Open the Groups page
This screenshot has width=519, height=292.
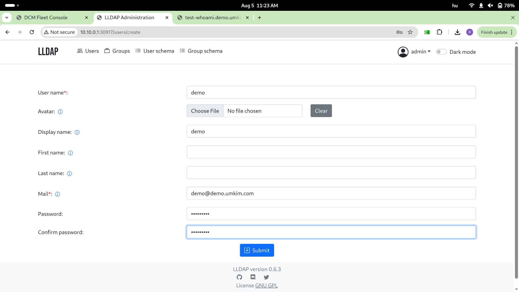[x=117, y=51]
